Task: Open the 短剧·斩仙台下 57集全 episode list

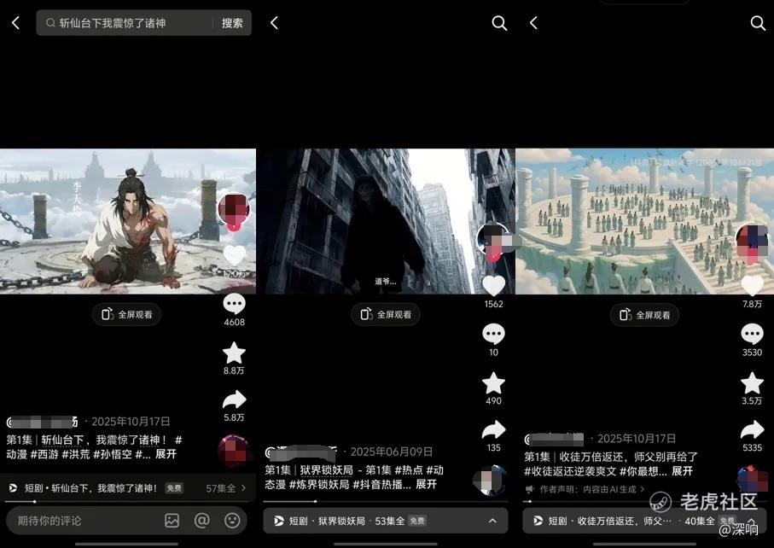Action: coord(128,488)
